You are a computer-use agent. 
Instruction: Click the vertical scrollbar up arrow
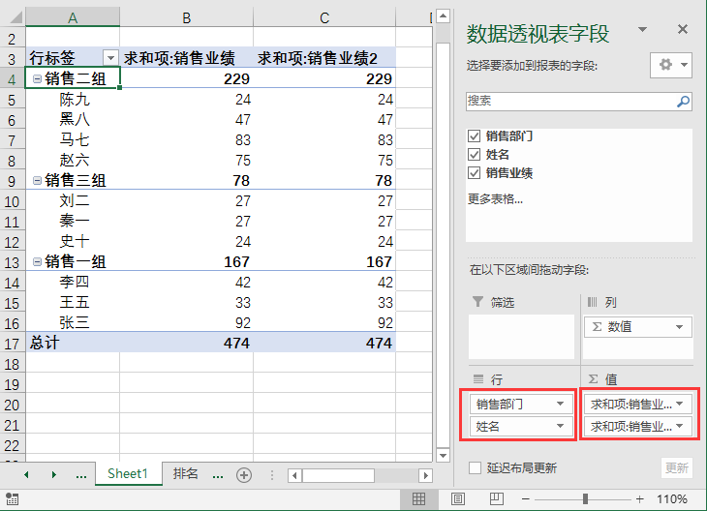pyautogui.click(x=444, y=16)
